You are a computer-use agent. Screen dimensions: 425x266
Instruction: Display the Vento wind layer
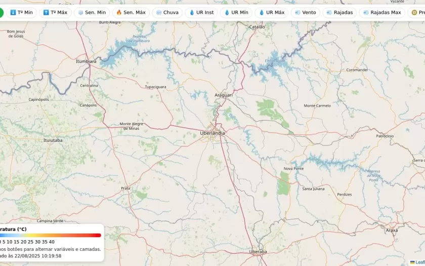pyautogui.click(x=305, y=13)
